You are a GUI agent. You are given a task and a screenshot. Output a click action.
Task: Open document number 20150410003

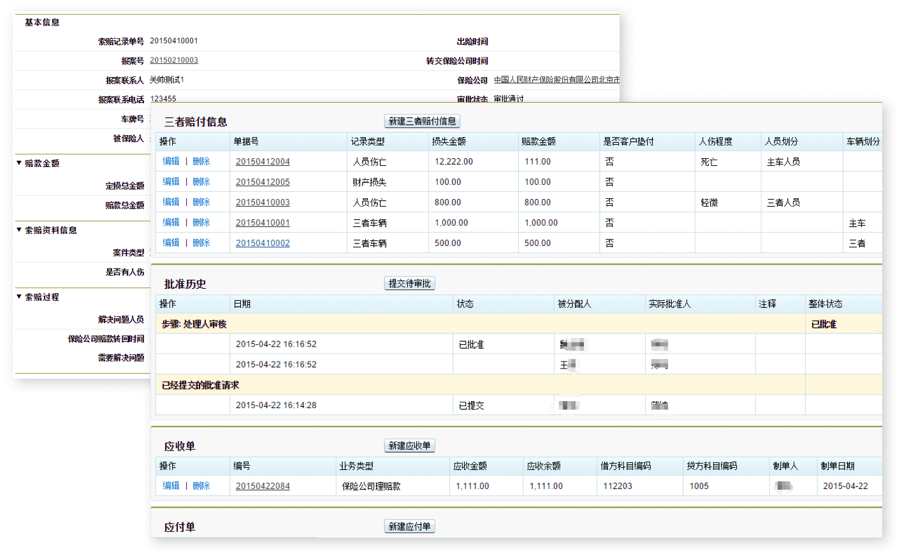coord(263,203)
